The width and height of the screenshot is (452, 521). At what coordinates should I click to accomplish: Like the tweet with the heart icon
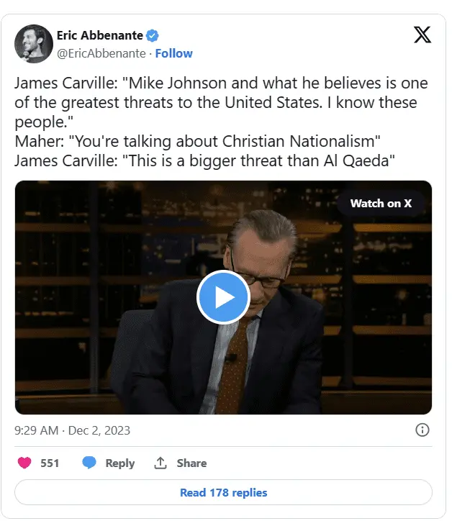point(24,463)
